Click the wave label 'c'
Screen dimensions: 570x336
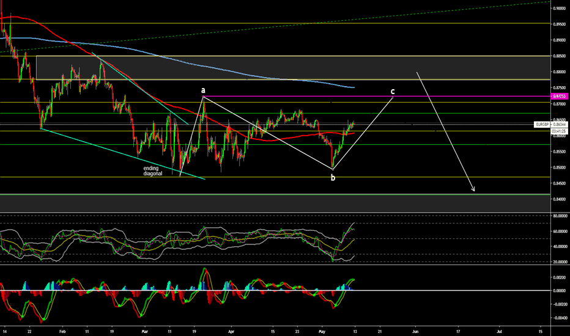click(x=393, y=91)
